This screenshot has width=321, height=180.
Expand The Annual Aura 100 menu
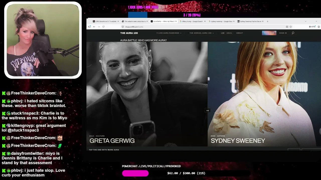(x=202, y=33)
